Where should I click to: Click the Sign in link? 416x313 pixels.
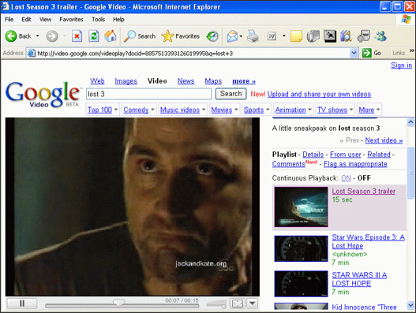(402, 65)
